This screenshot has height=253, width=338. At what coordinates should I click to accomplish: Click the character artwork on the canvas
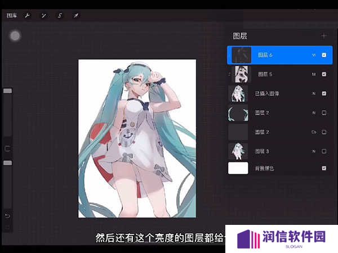137,138
